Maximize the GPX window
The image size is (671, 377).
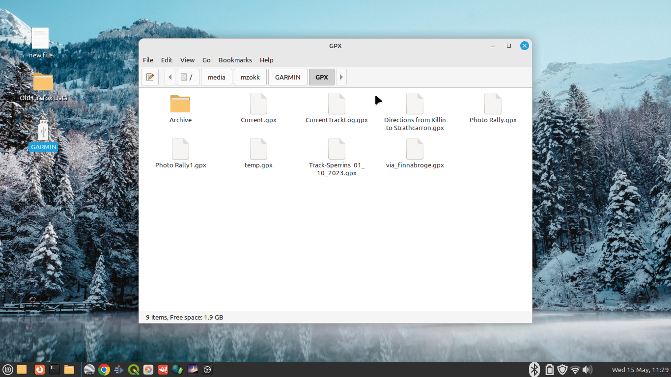(x=509, y=46)
